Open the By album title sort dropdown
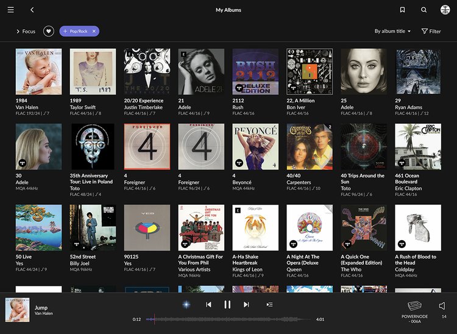 click(392, 31)
